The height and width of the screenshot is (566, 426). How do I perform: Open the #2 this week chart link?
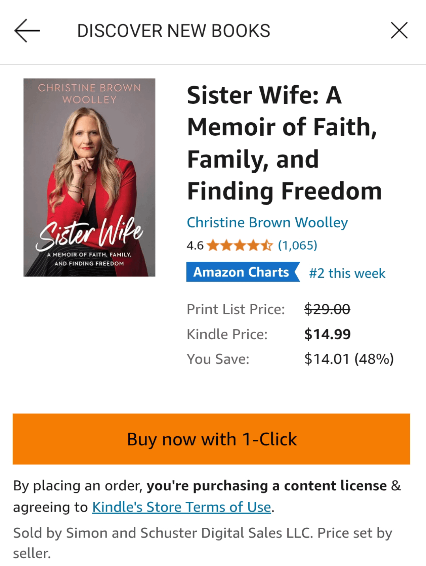pyautogui.click(x=347, y=273)
